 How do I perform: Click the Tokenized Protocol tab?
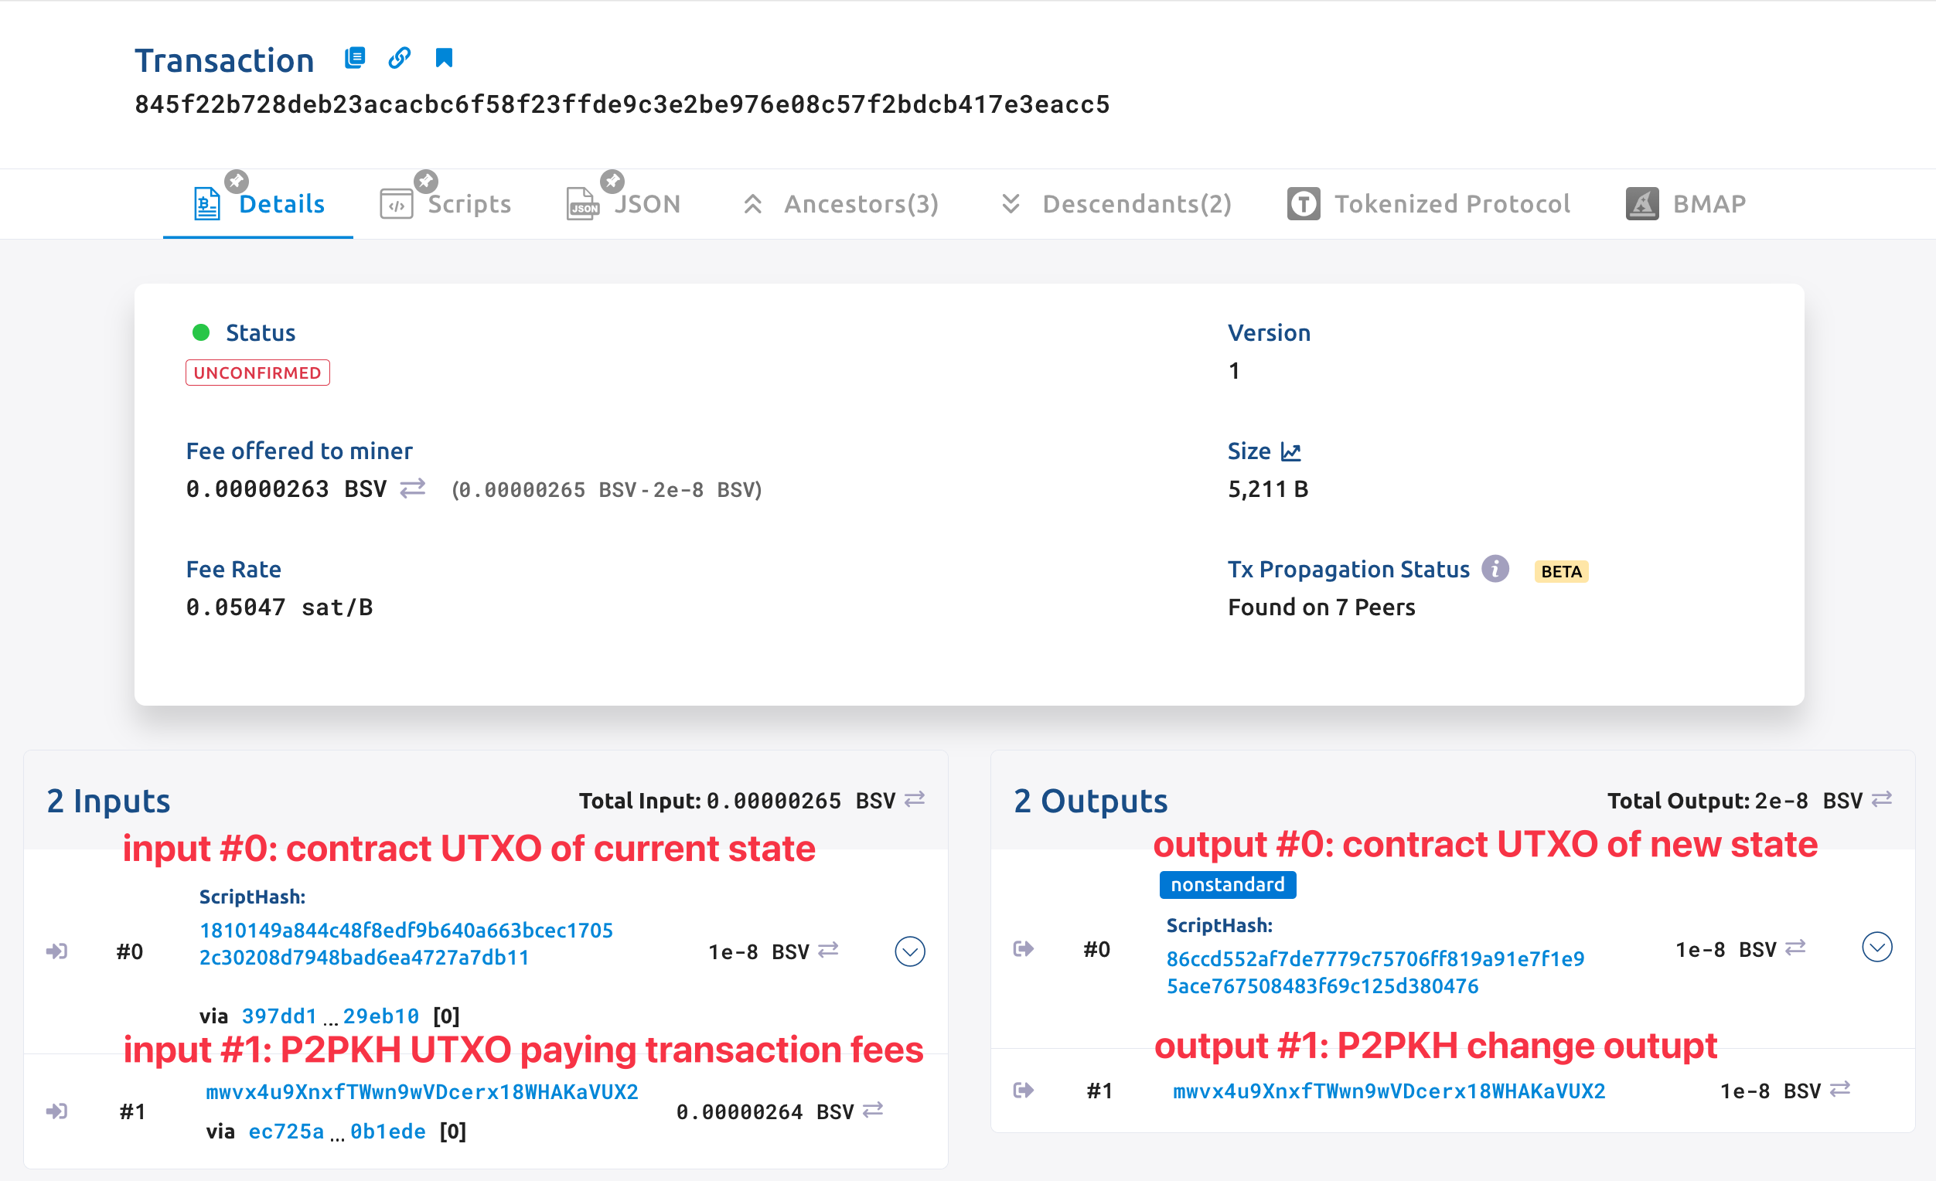(1429, 204)
